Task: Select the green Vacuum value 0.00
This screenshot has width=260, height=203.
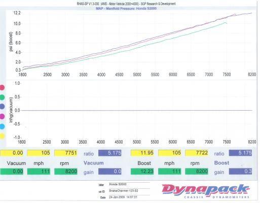Action: [x=12, y=172]
